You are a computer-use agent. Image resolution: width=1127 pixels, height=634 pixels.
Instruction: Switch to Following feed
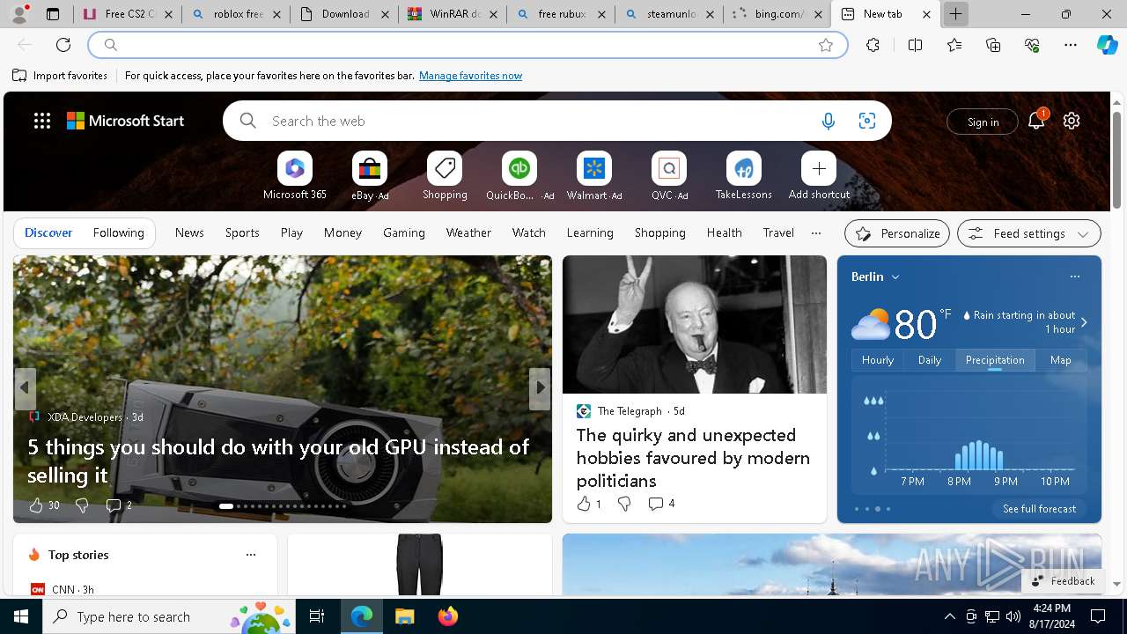click(x=118, y=232)
